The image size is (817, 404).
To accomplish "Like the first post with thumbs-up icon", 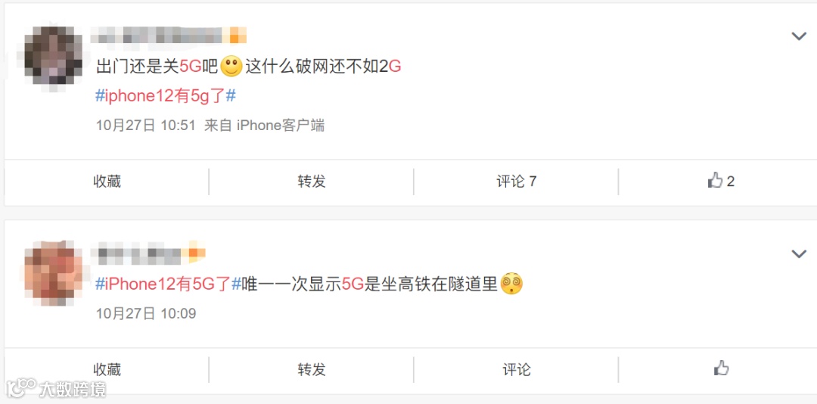I will (x=721, y=182).
